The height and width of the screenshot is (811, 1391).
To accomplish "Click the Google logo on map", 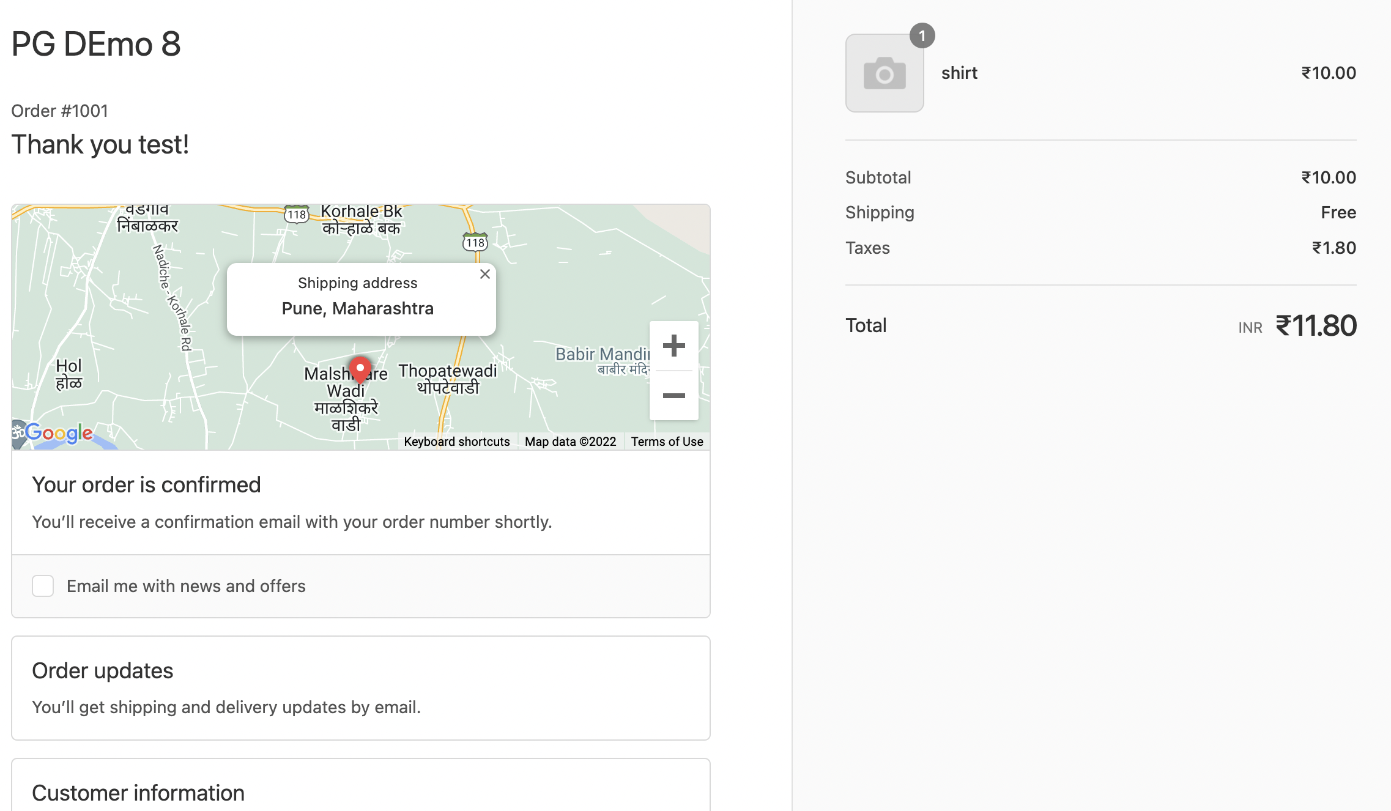I will [x=59, y=433].
